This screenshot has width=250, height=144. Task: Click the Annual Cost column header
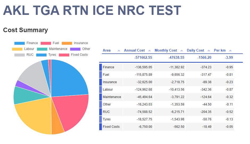(x=134, y=50)
